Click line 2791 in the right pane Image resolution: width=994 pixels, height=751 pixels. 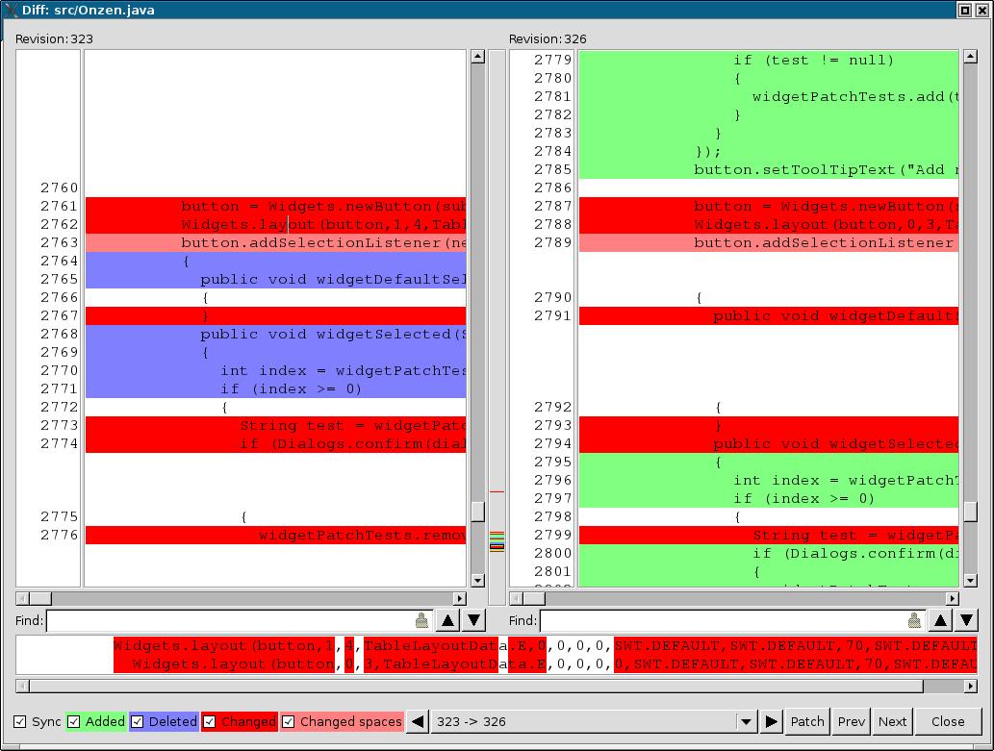pyautogui.click(x=768, y=315)
